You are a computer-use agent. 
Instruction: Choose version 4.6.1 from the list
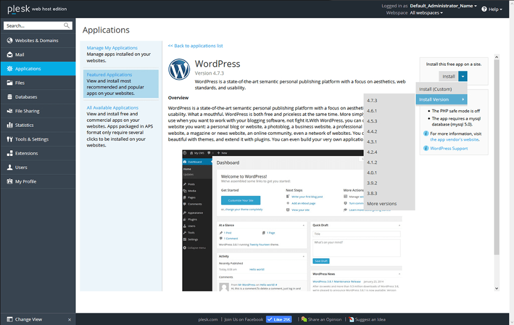372,111
